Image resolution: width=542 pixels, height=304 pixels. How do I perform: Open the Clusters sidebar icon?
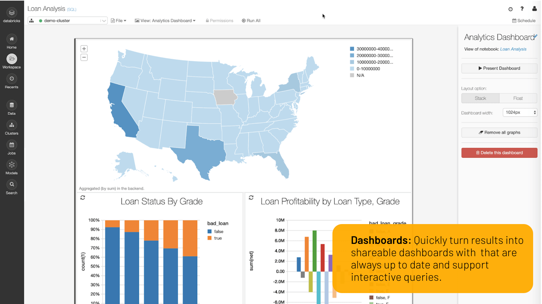(x=12, y=125)
